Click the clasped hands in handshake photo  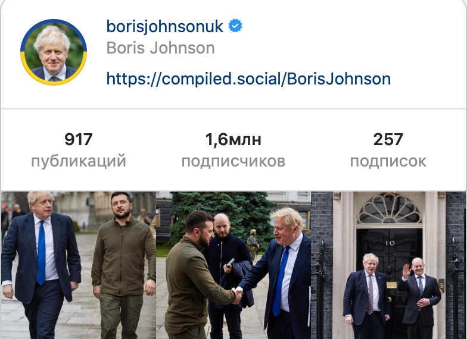pyautogui.click(x=237, y=296)
